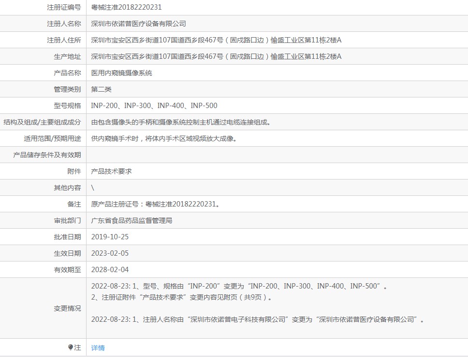Click change line 注册证附件 共9页
The image size is (468, 358).
click(x=181, y=297)
